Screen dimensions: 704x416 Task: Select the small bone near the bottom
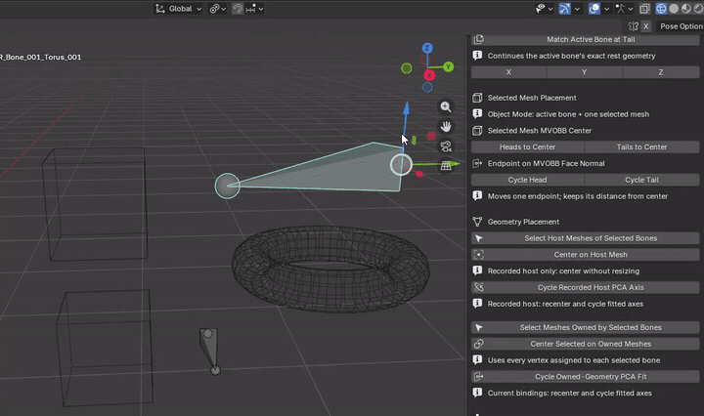tap(210, 351)
